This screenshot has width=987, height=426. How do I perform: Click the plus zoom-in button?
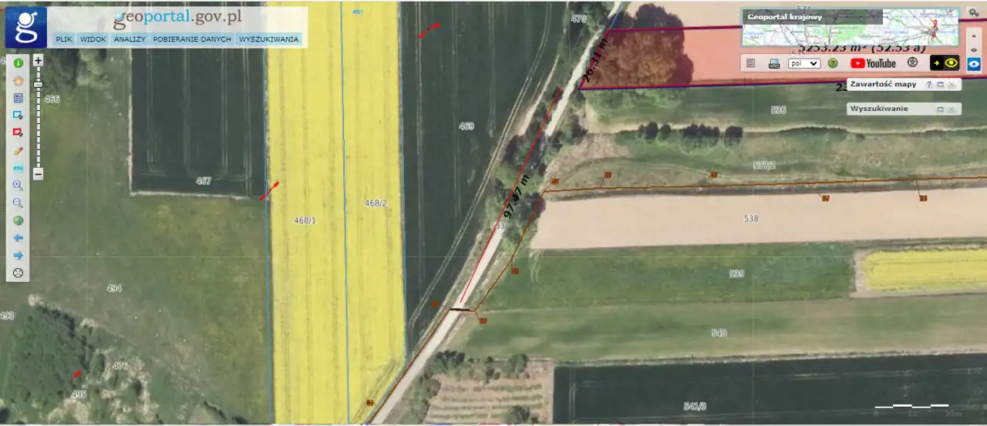(38, 59)
